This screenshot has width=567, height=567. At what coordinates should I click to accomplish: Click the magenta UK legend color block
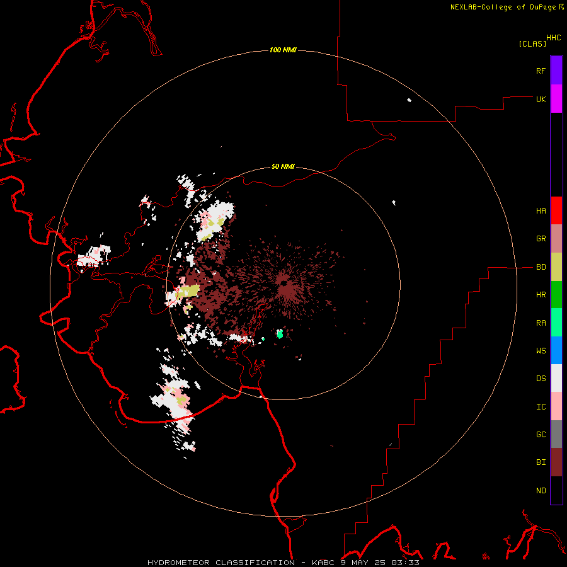point(556,99)
